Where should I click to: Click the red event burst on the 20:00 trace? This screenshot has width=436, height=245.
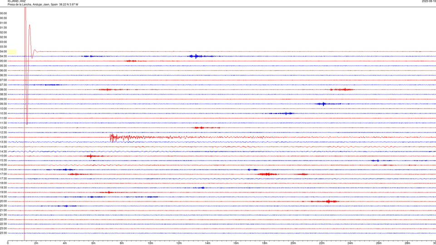329,201
